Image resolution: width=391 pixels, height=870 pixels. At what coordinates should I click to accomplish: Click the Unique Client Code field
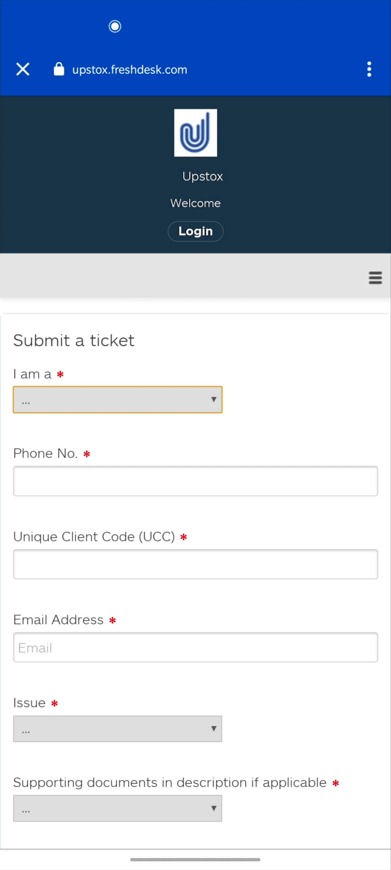(x=195, y=564)
